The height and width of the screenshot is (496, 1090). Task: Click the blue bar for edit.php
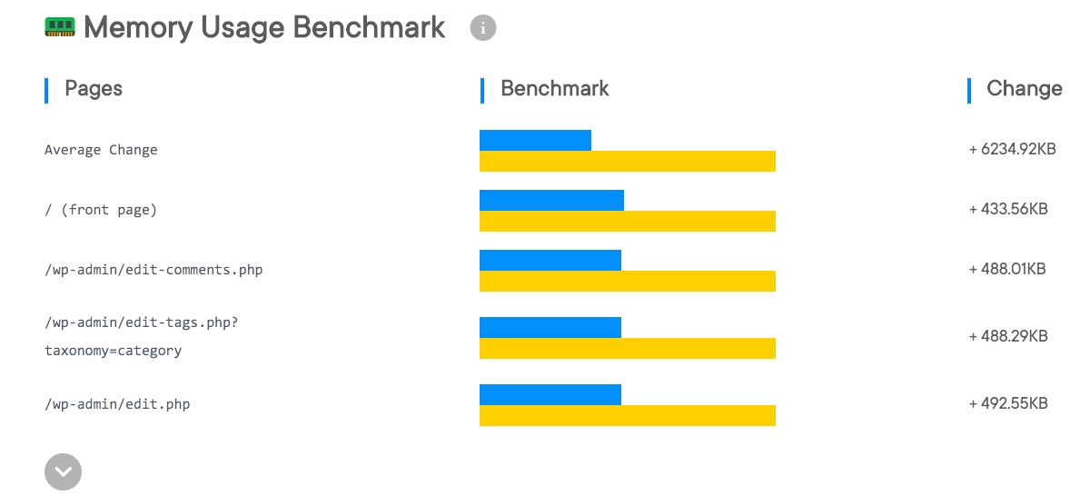coord(550,394)
